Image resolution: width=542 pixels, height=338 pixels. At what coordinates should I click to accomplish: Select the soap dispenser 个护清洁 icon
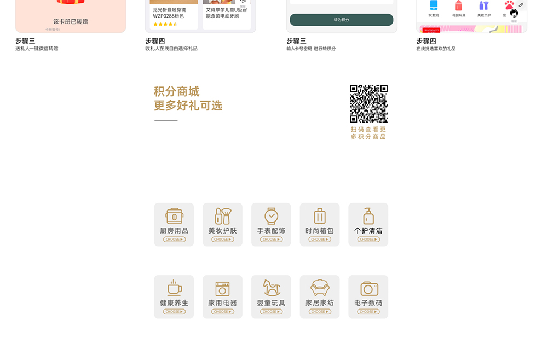click(368, 216)
